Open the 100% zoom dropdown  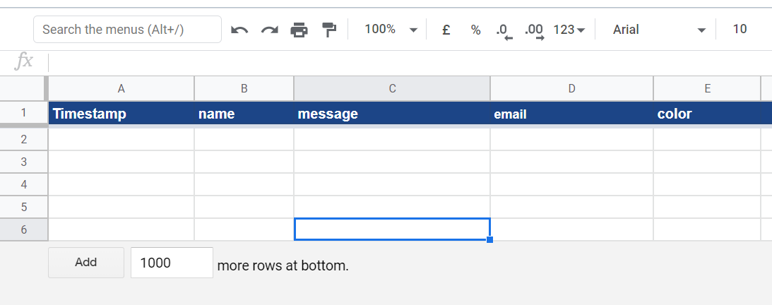click(x=391, y=30)
